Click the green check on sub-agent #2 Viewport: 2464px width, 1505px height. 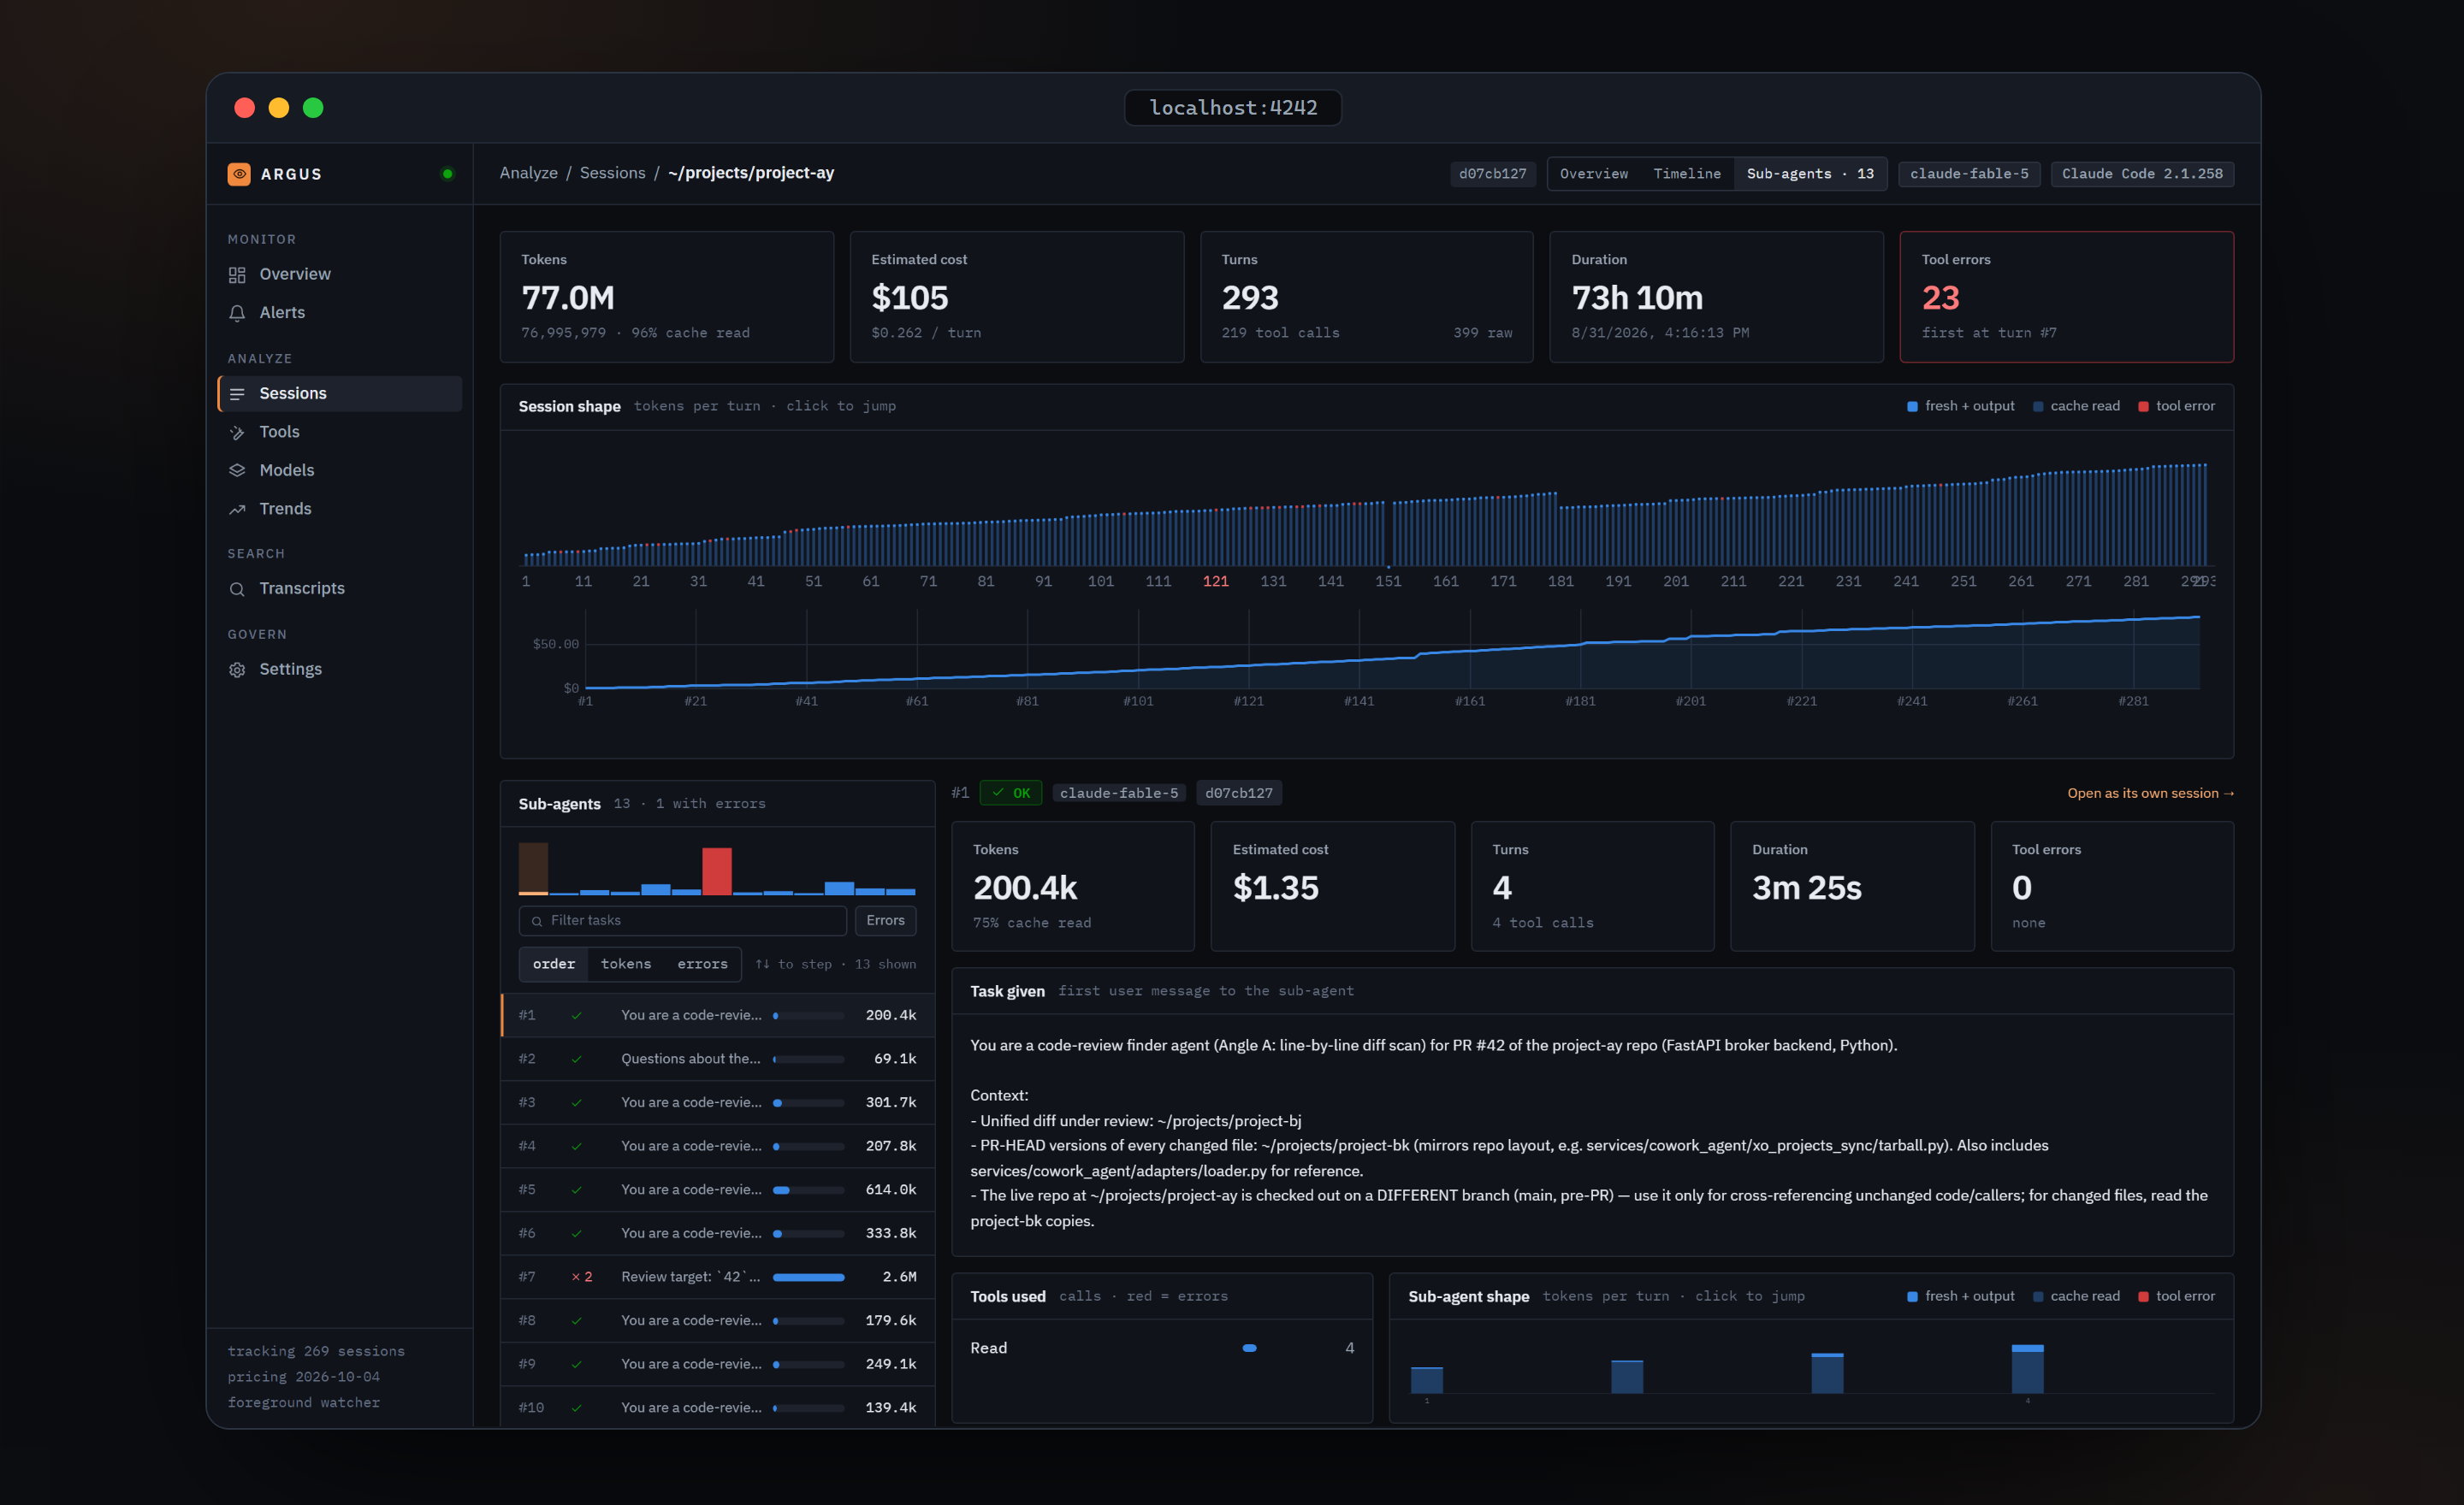pos(577,1059)
